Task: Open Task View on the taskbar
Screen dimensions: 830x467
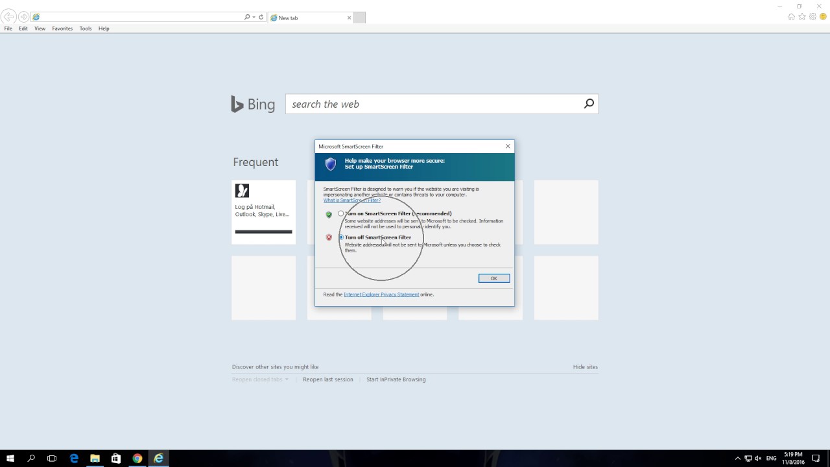Action: (52, 459)
